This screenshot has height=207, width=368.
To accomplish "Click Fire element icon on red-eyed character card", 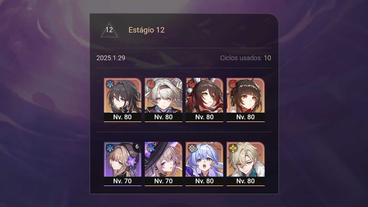I will coord(233,84).
